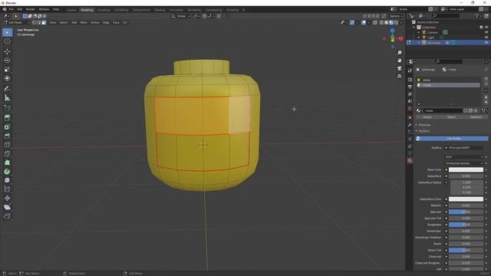
Task: Hide the selected mesh object in outliner
Action: pyautogui.click(x=486, y=43)
